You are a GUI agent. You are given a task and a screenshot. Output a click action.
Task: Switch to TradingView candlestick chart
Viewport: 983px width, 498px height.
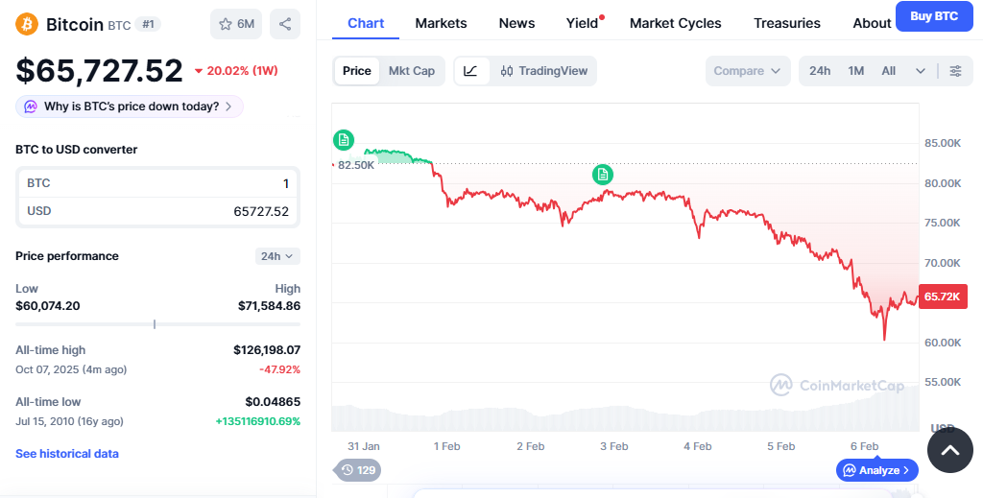544,71
